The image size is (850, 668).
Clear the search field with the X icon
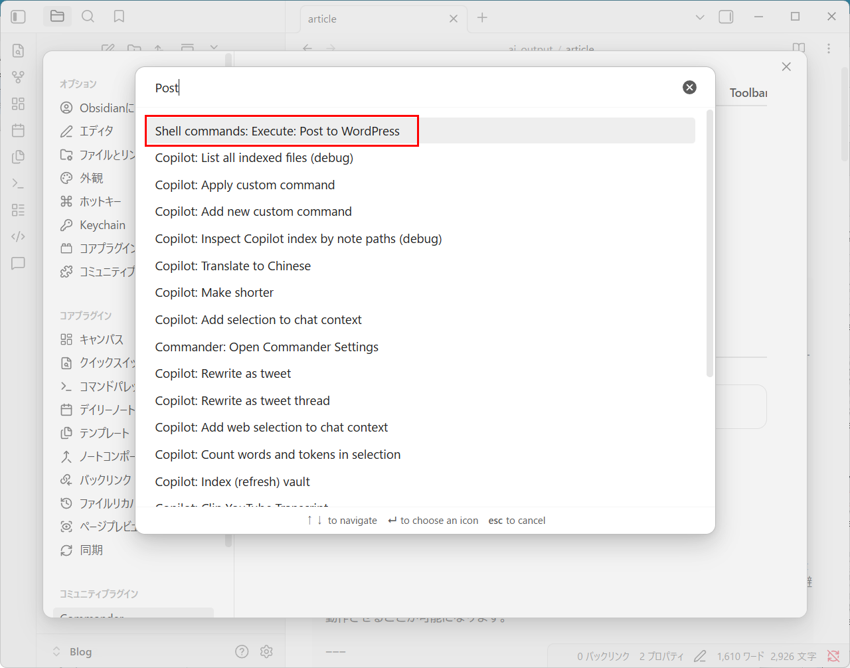point(689,87)
